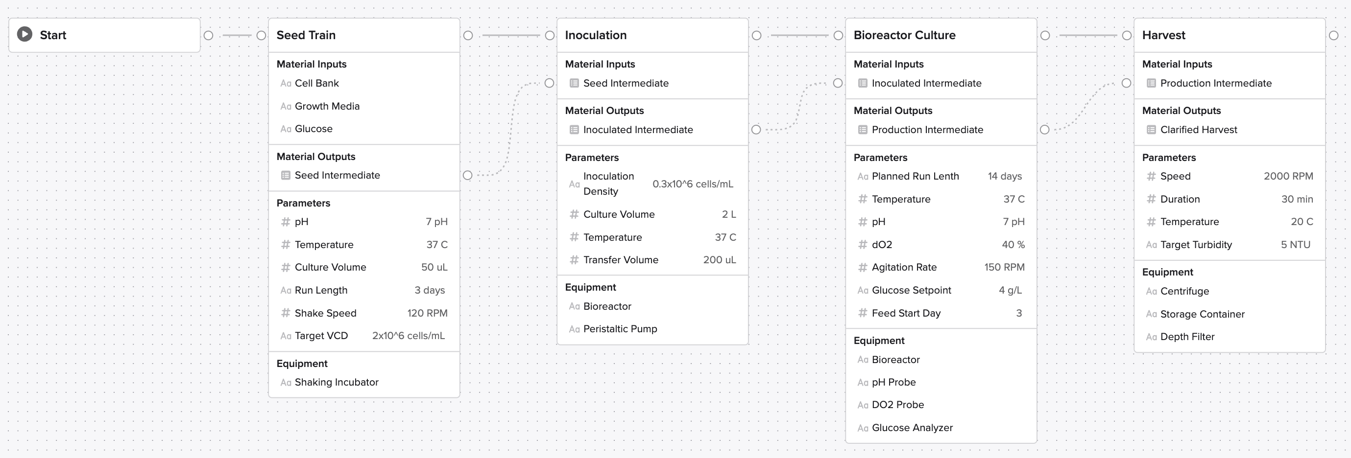Click the Inoculation Density value field
This screenshot has height=458, width=1351.
tap(692, 184)
